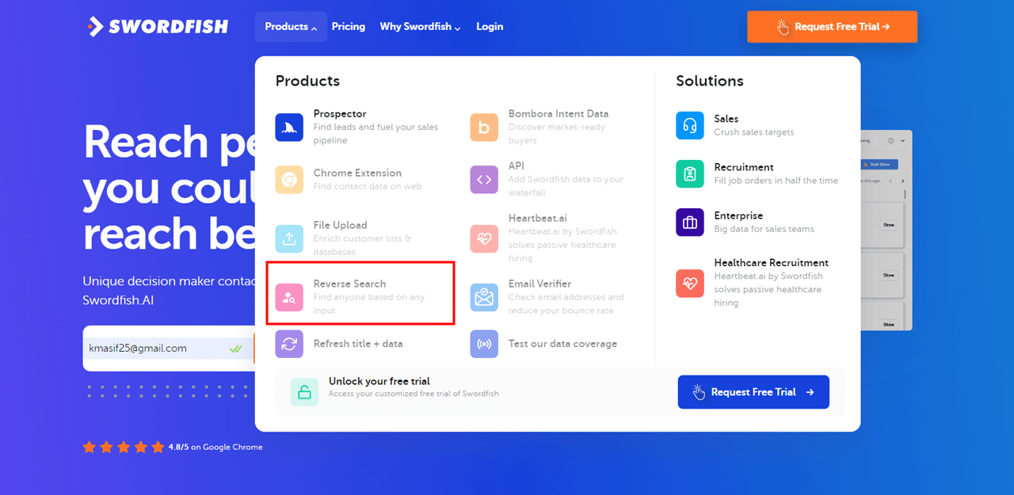Open the Login page
Viewport: 1014px width, 495px height.
[x=490, y=27]
